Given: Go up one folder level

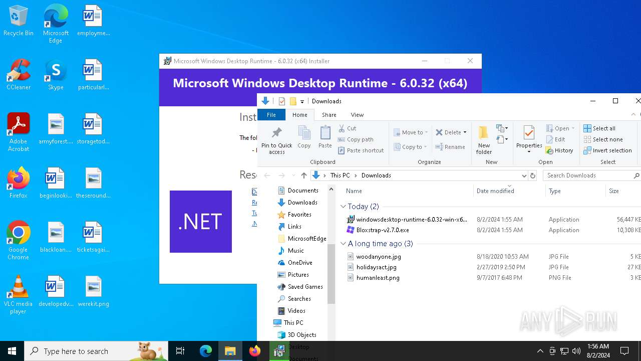Looking at the screenshot, I should pos(303,175).
